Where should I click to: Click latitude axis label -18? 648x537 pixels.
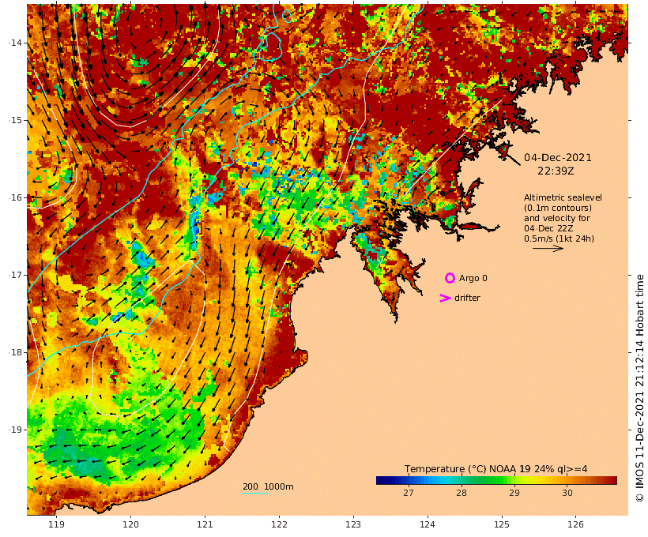pyautogui.click(x=15, y=352)
